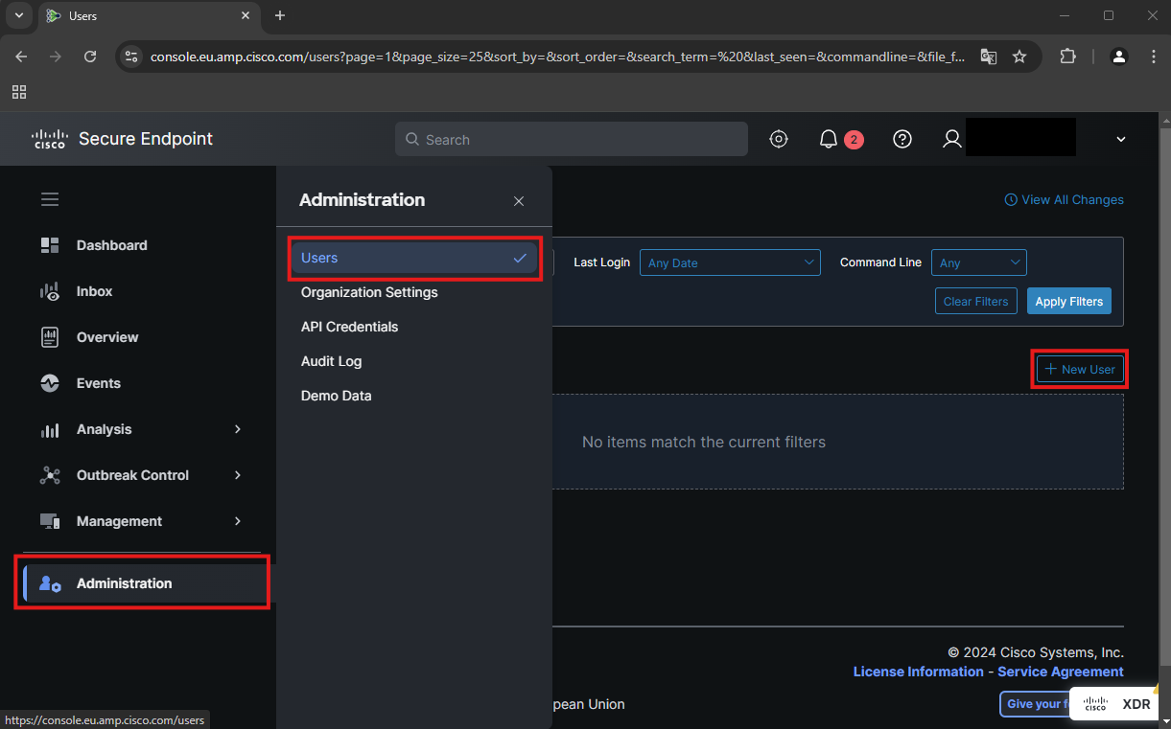Reload the page
1171x729 pixels.
[x=90, y=57]
